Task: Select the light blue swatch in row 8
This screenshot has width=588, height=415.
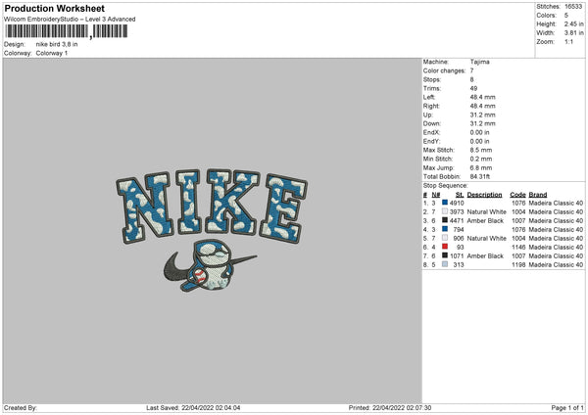Action: click(x=445, y=264)
